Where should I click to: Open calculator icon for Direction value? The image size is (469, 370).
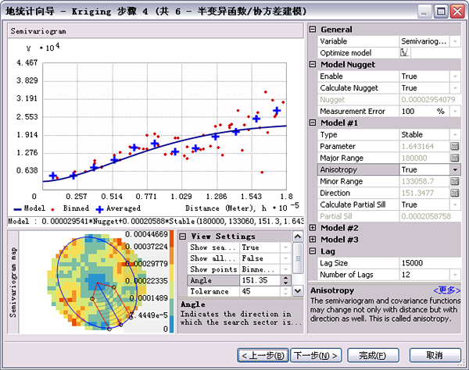point(454,193)
